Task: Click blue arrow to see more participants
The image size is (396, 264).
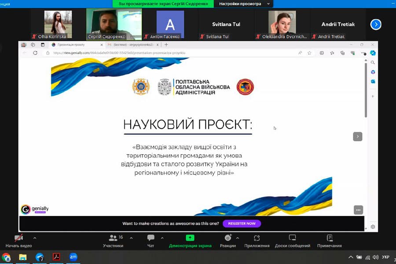Action: tap(375, 24)
